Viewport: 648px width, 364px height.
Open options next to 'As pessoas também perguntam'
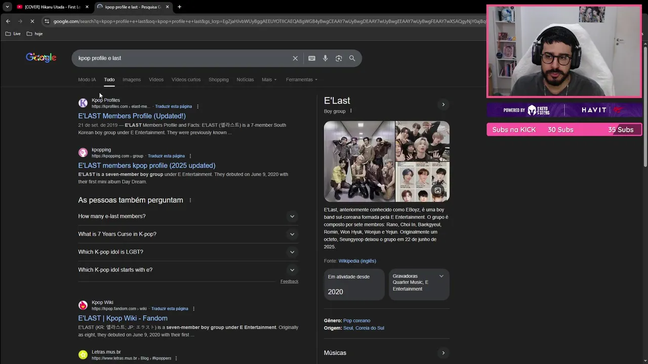(190, 200)
